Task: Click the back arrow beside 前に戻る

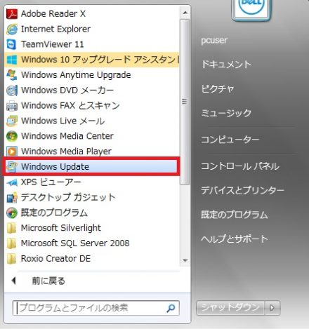Action: click(x=14, y=281)
